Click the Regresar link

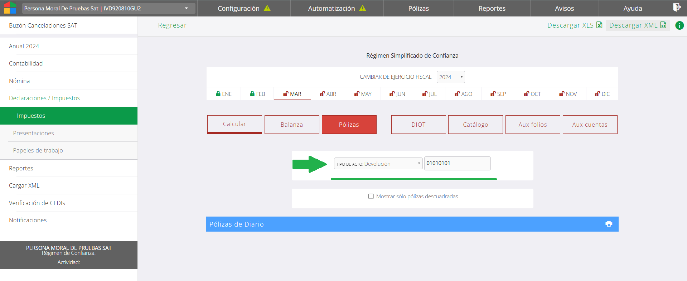[x=172, y=25]
